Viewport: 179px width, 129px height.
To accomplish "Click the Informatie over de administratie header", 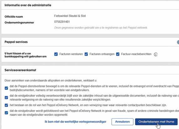I will [28, 5].
